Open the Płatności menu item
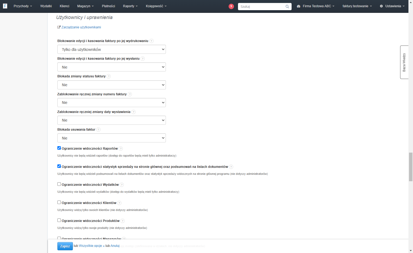Viewport: 413px width, 253px height. click(108, 6)
